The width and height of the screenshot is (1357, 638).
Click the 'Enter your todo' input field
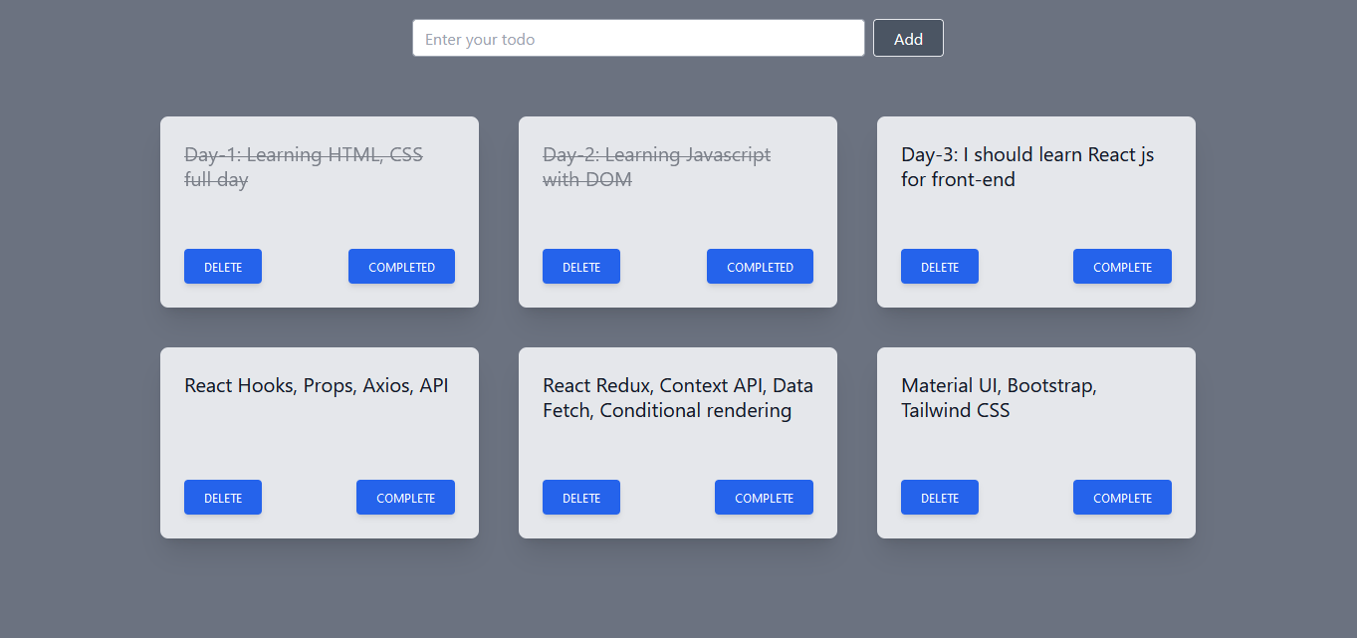[637, 39]
